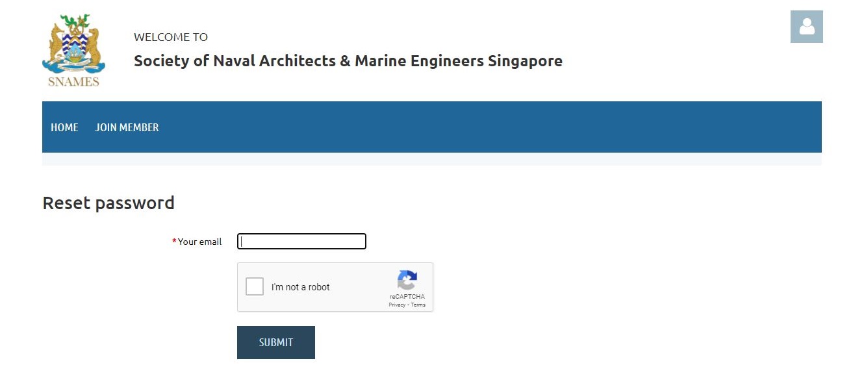The height and width of the screenshot is (378, 864).
Task: Click the SNAMES crest logo
Action: pos(73,50)
